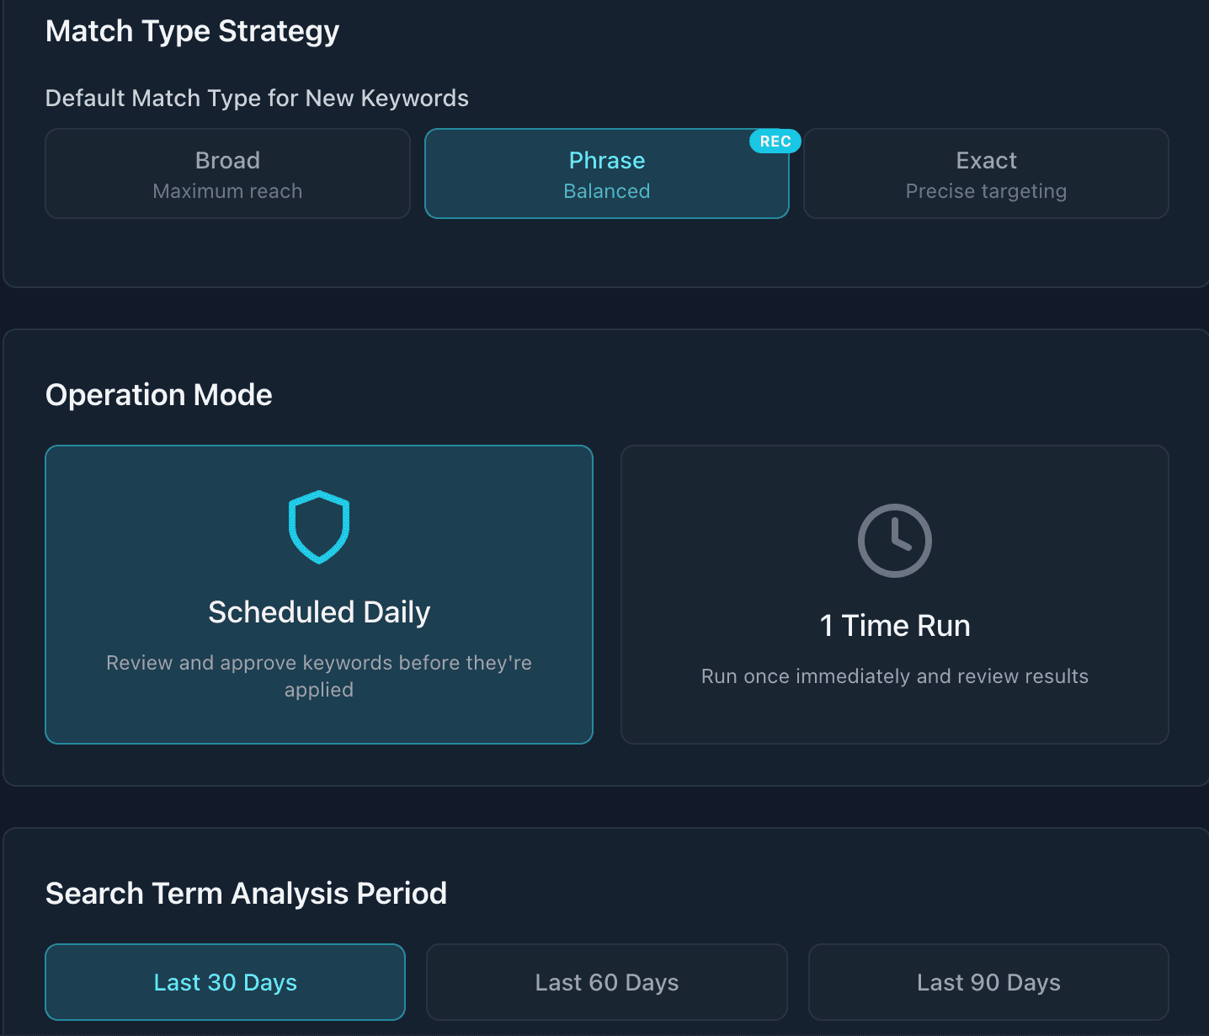Choose the recommended match type option
The width and height of the screenshot is (1209, 1036).
(x=606, y=174)
